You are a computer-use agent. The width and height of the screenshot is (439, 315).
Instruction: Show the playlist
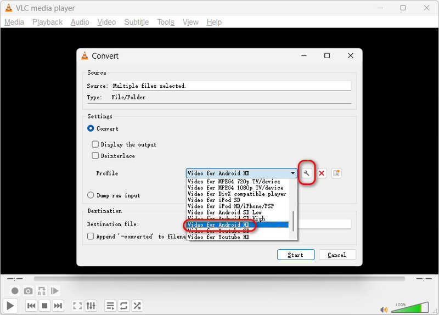click(x=110, y=306)
